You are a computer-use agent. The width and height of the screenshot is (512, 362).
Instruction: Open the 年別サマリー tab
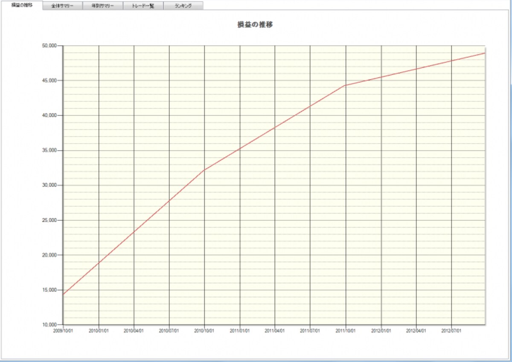[x=103, y=6]
